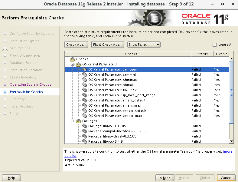The height and width of the screenshot is (182, 238).
Task: Click the gear icon beside rmem_default
Action: 85,100
